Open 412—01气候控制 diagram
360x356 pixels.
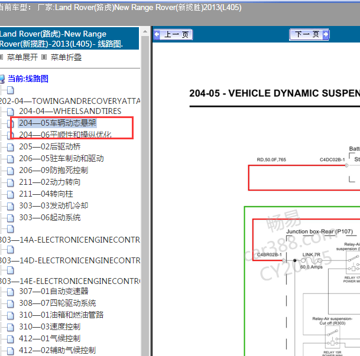click(x=50, y=338)
